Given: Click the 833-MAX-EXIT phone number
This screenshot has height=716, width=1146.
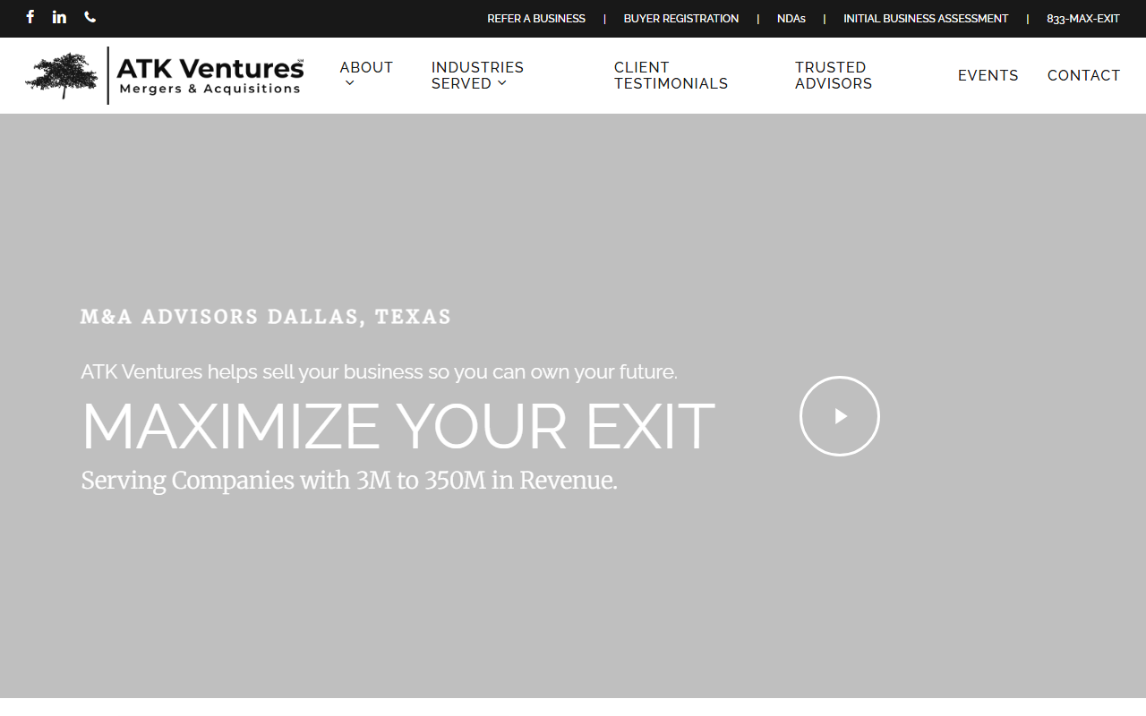Looking at the screenshot, I should click(1083, 19).
